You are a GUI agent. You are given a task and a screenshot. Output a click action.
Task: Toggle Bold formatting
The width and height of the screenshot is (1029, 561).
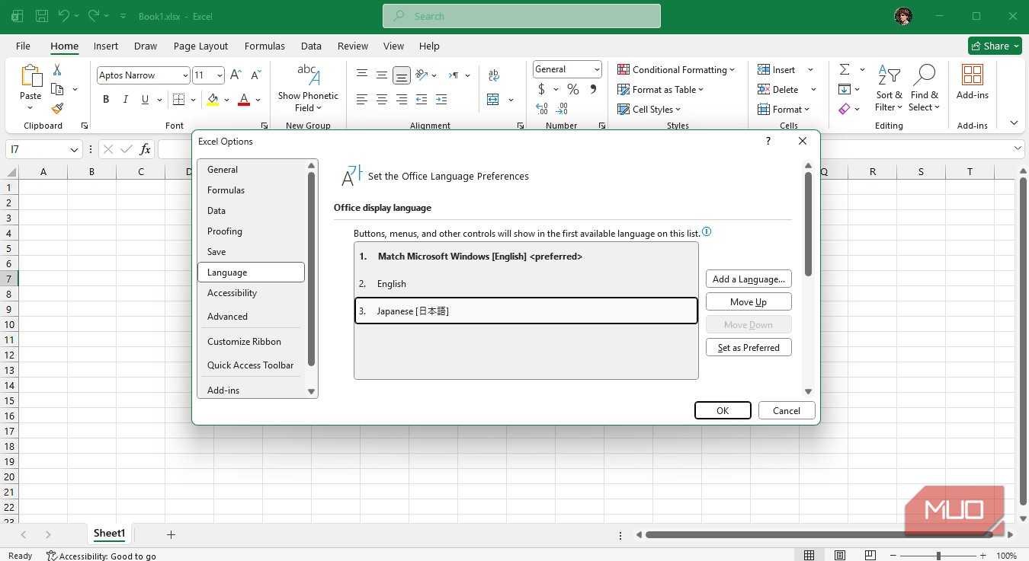pyautogui.click(x=106, y=99)
